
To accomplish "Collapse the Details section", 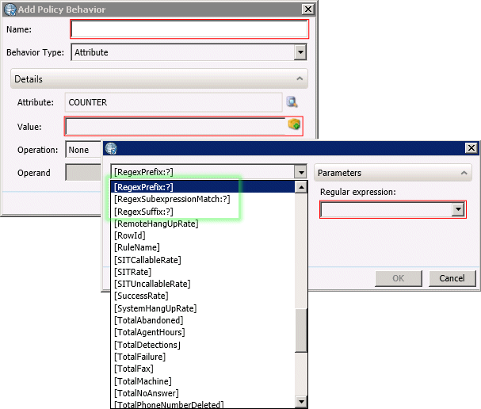I will click(x=300, y=79).
